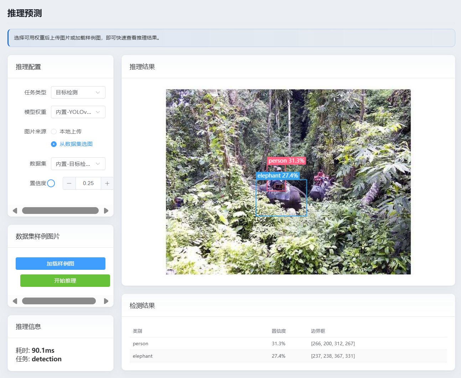Click right arrow of sample panel scrollbar
461x378 pixels.
[x=106, y=301]
